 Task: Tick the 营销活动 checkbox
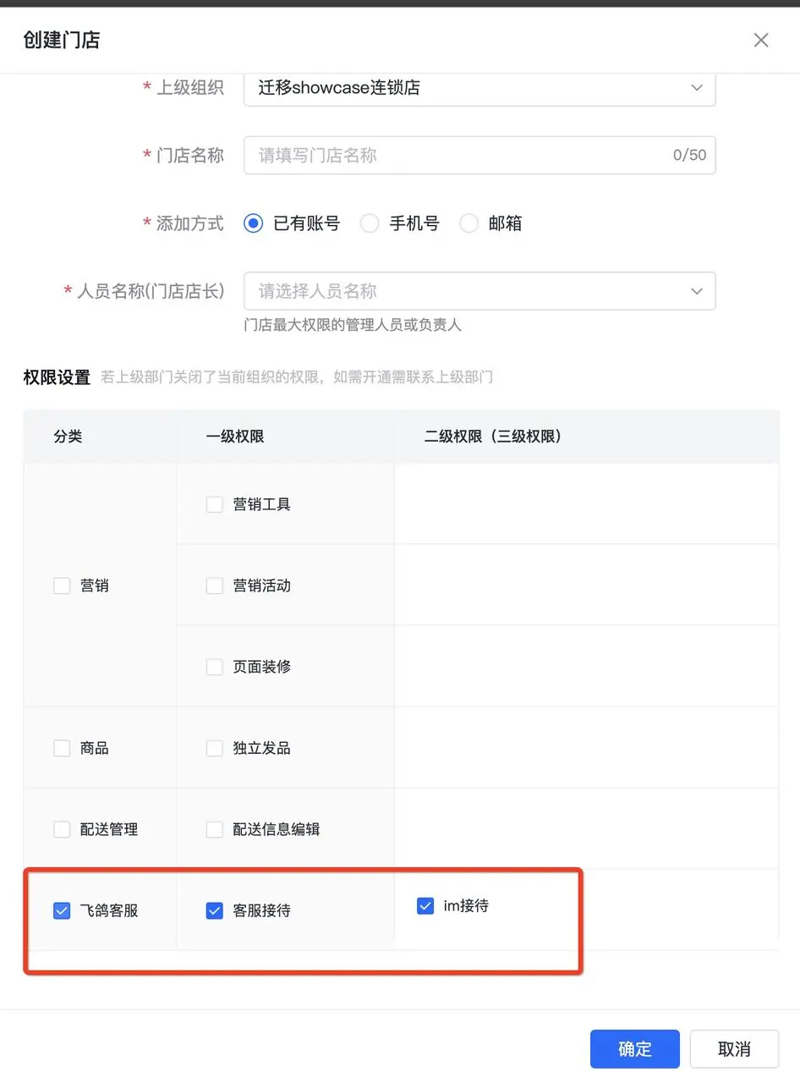coord(215,585)
